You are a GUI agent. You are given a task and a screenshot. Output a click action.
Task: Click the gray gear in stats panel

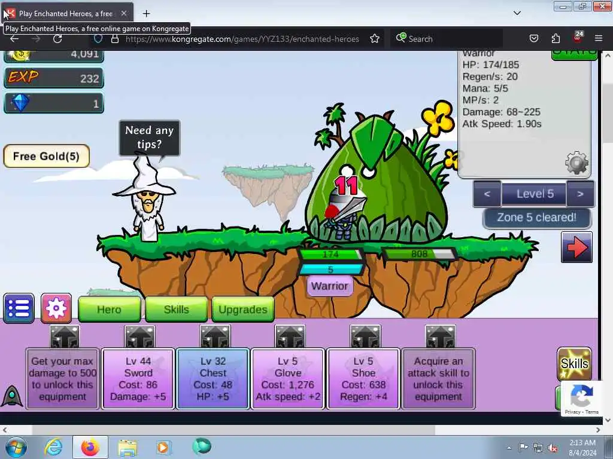(577, 163)
